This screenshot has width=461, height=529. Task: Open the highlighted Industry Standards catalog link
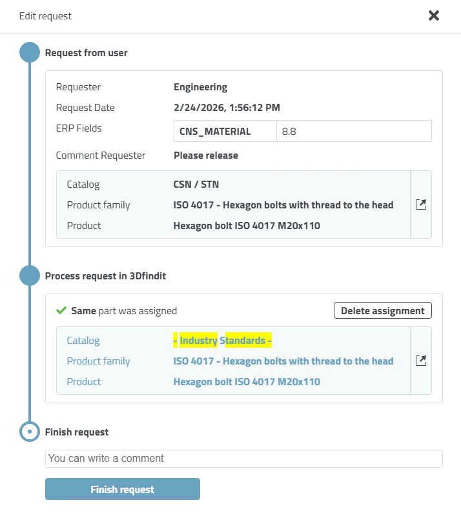point(222,341)
